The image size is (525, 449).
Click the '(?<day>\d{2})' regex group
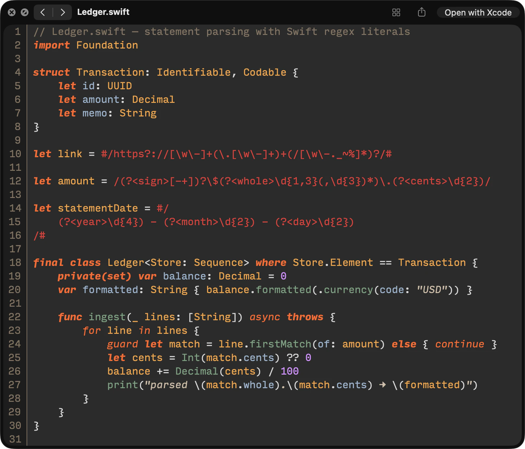pos(314,222)
